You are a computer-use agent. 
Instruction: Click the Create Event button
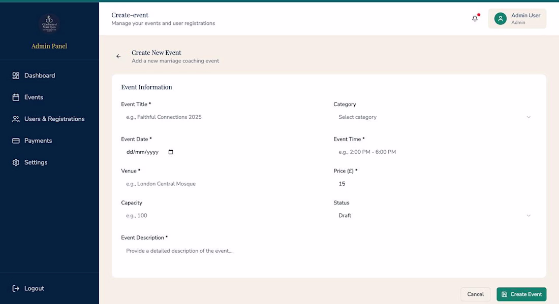click(521, 294)
